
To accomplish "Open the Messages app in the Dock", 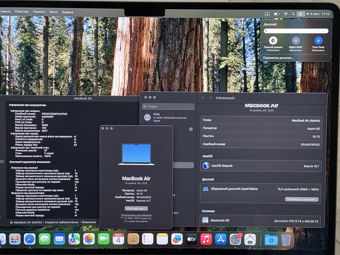I will coord(44,239).
